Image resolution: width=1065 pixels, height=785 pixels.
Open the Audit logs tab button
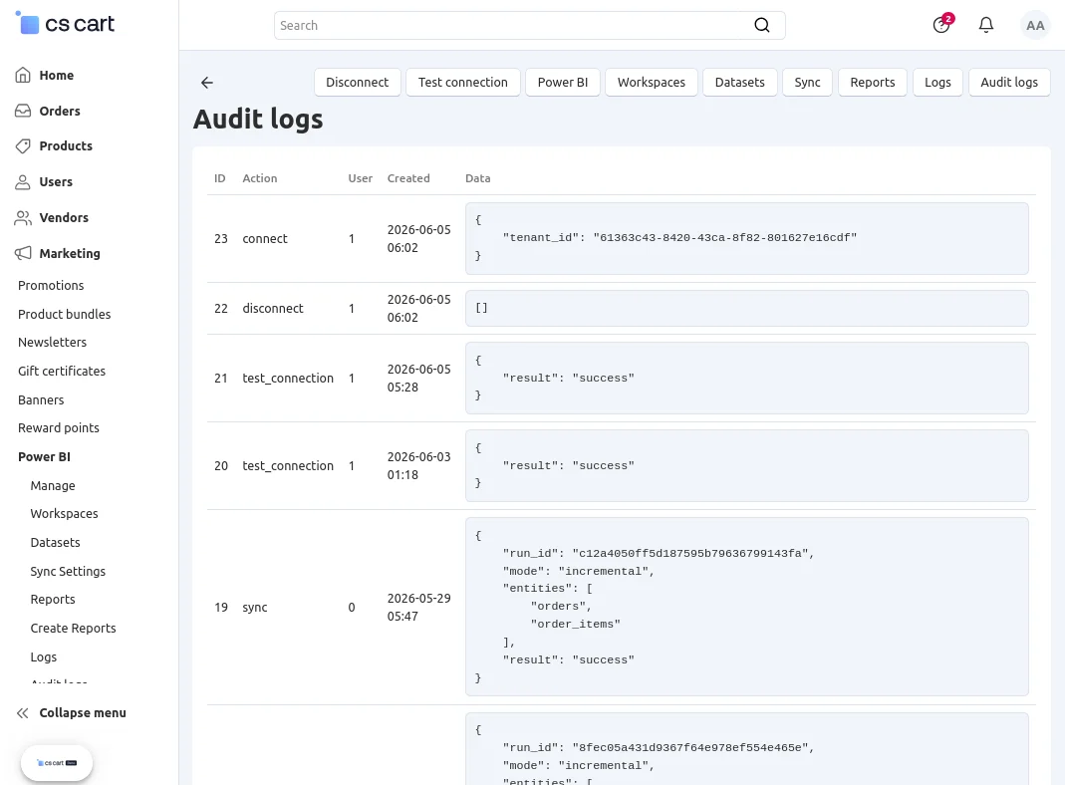pyautogui.click(x=1009, y=82)
